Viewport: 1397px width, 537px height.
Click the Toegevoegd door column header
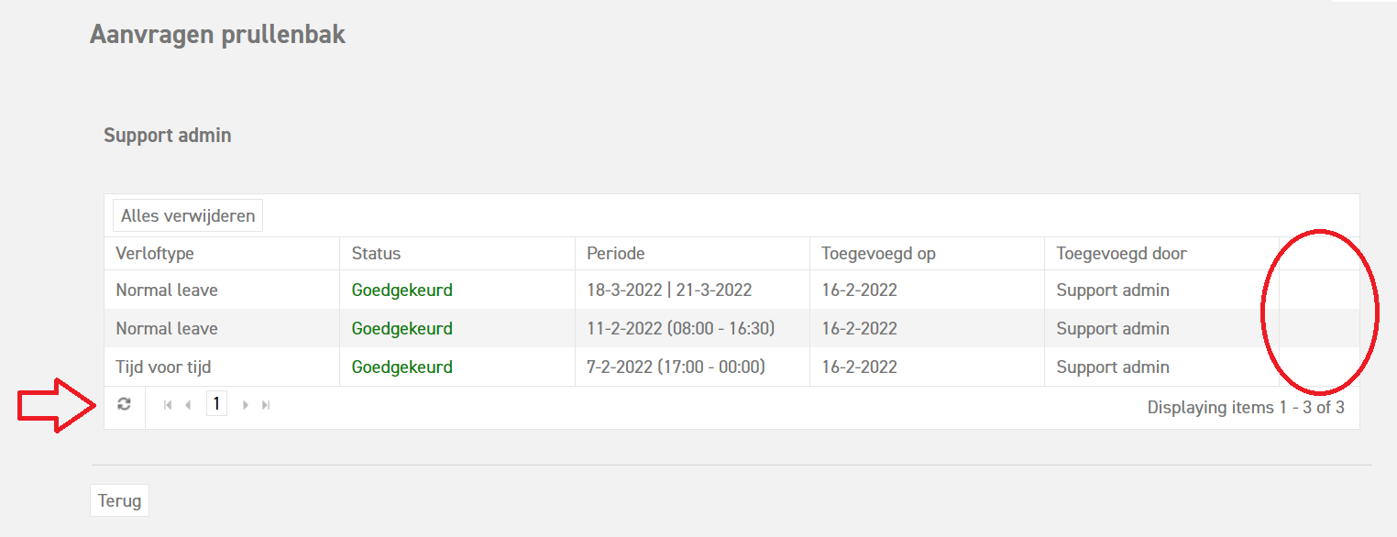point(1121,254)
